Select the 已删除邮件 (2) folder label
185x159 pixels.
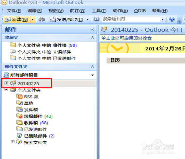click(x=39, y=136)
